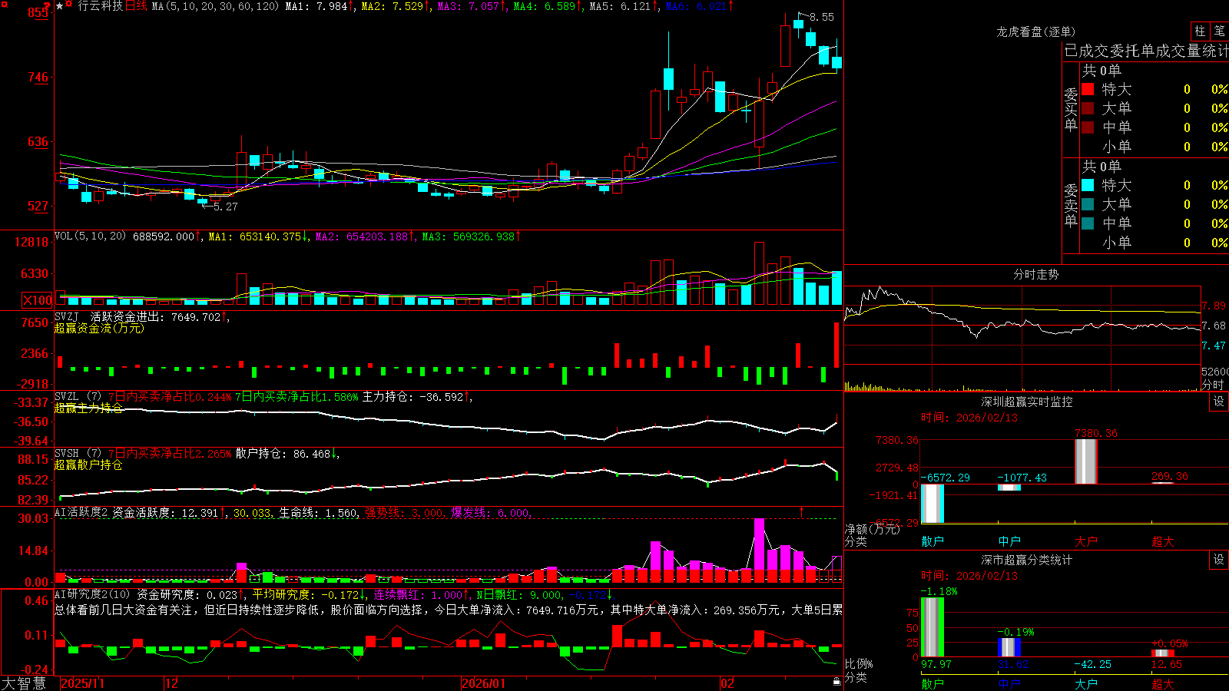Image resolution: width=1229 pixels, height=691 pixels.
Task: Click 中户 bar valued -1077.43 in monitor chart
Action: point(1009,488)
